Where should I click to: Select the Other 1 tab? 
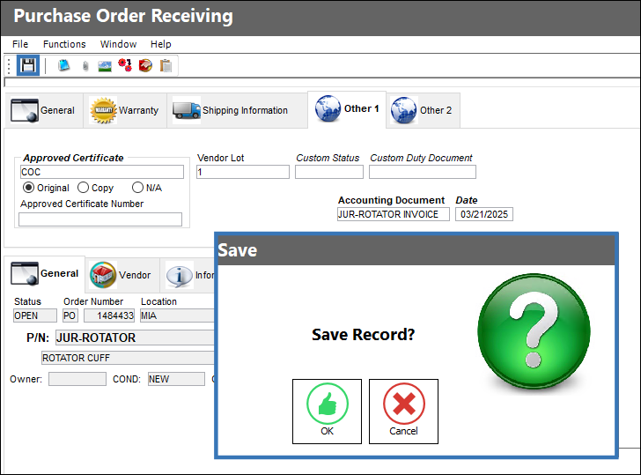point(347,109)
